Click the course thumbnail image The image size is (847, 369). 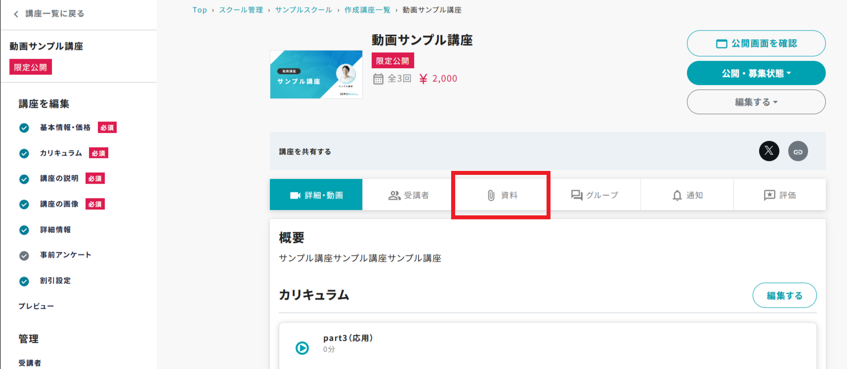pyautogui.click(x=316, y=75)
